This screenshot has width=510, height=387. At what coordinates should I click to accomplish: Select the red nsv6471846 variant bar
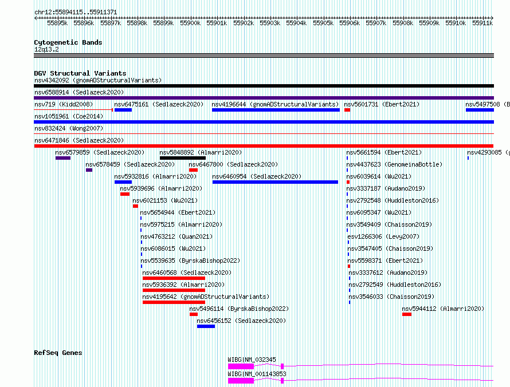(x=264, y=146)
